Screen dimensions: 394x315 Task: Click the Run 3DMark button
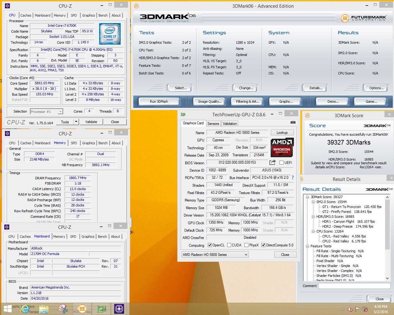click(159, 102)
